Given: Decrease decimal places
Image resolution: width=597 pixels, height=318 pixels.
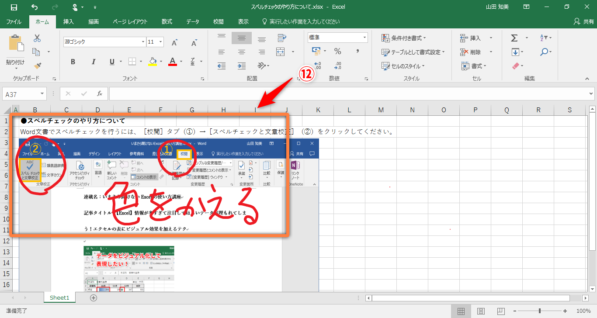Looking at the screenshot, I should pos(337,66).
